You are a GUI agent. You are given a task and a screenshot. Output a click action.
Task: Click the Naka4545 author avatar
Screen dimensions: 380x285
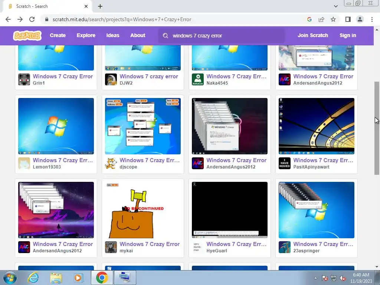198,79
